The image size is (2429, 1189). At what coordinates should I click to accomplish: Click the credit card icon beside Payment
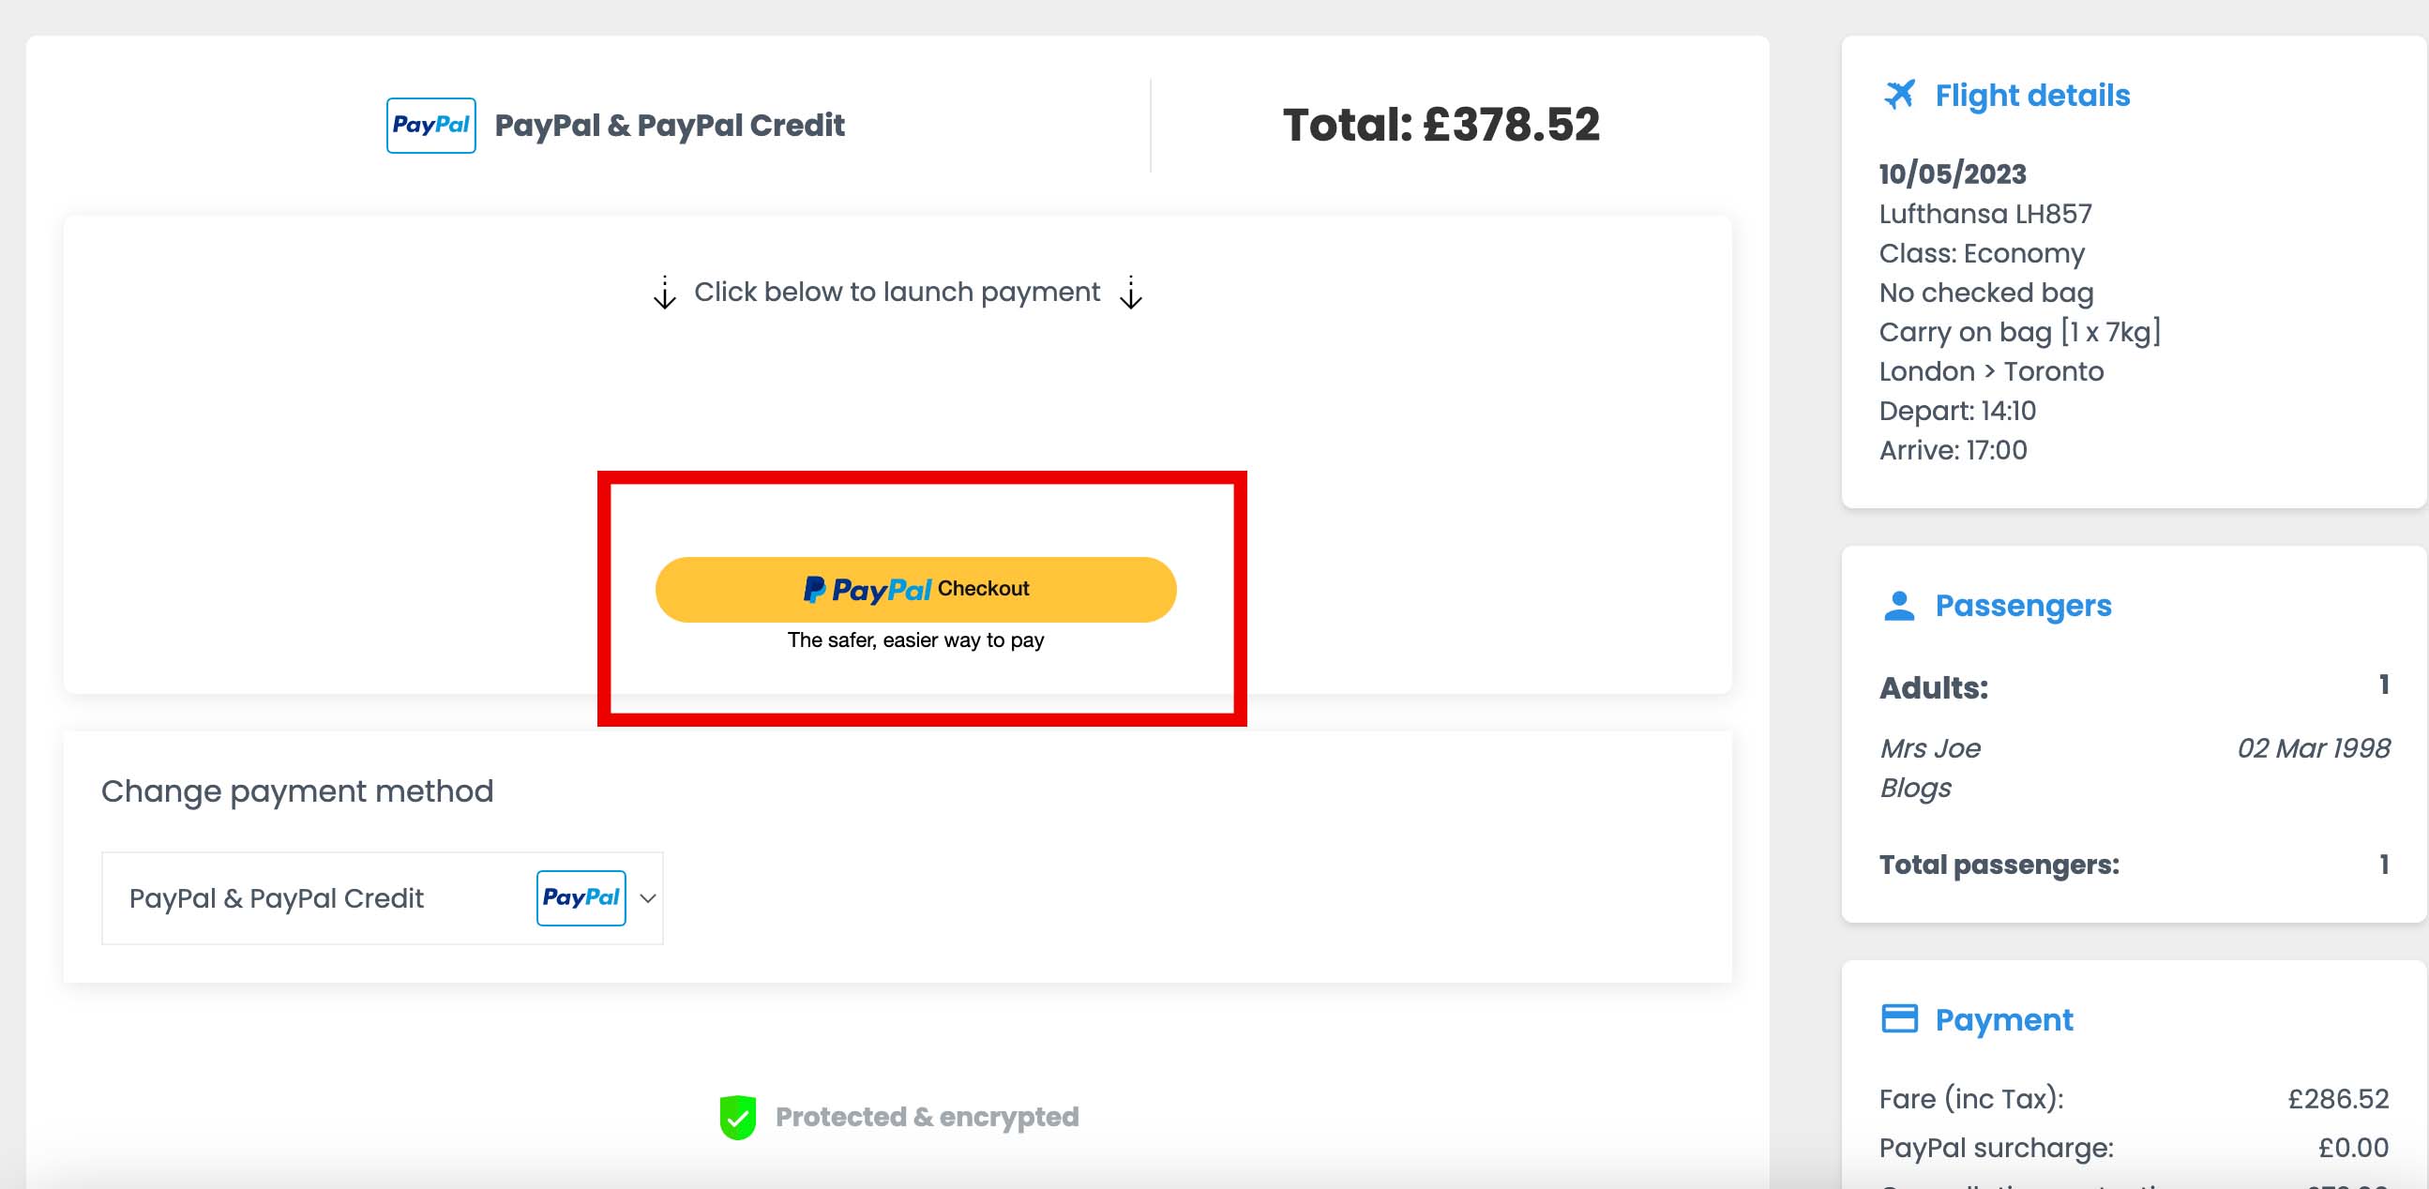click(1899, 1019)
